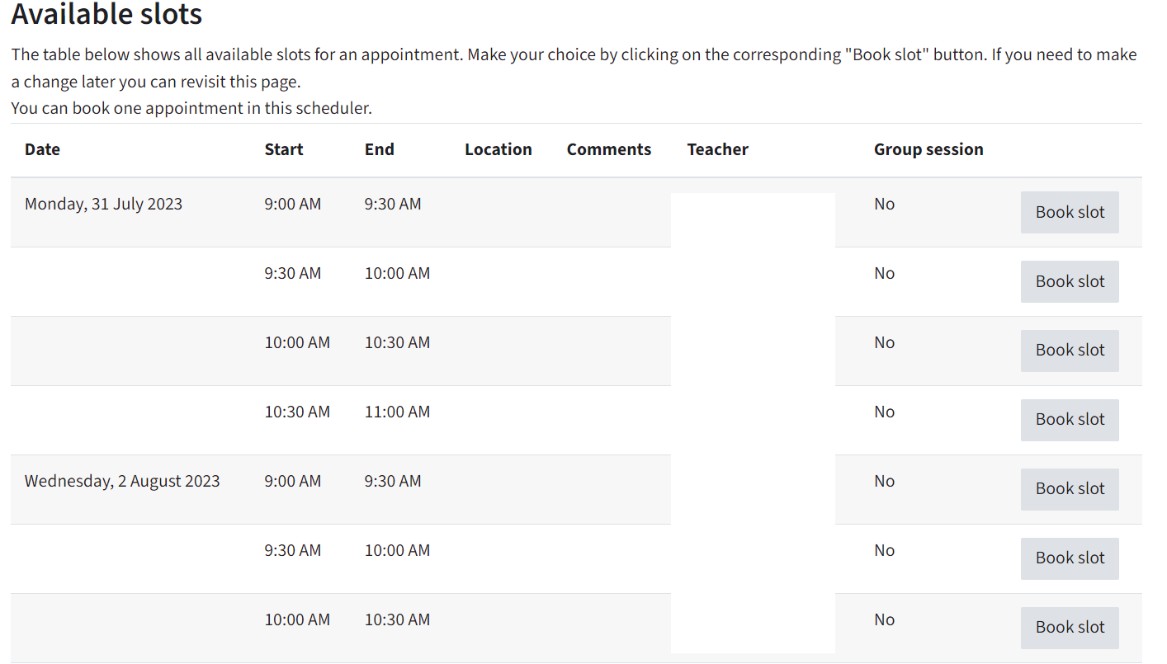Book the Monday 9:00 AM slot

pos(1070,212)
